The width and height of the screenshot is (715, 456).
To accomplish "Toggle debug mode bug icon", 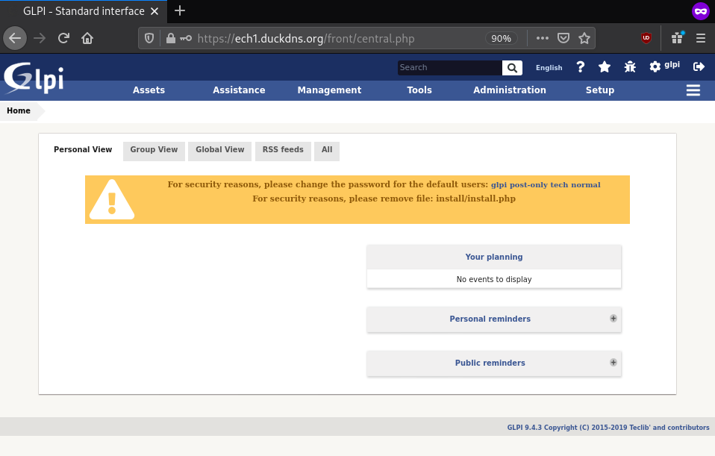I will click(x=630, y=67).
